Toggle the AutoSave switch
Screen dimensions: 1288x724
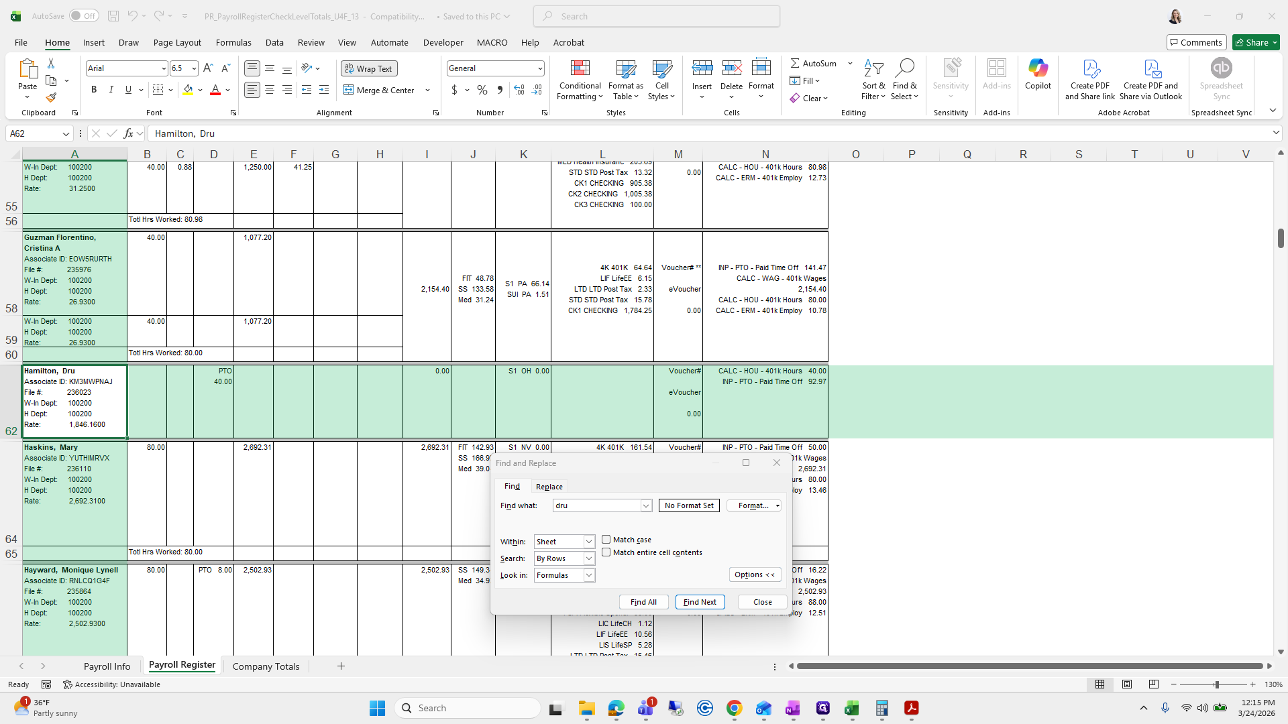[84, 16]
